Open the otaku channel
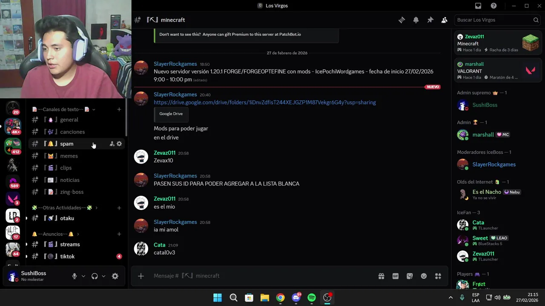The height and width of the screenshot is (306, 545). coord(77,218)
